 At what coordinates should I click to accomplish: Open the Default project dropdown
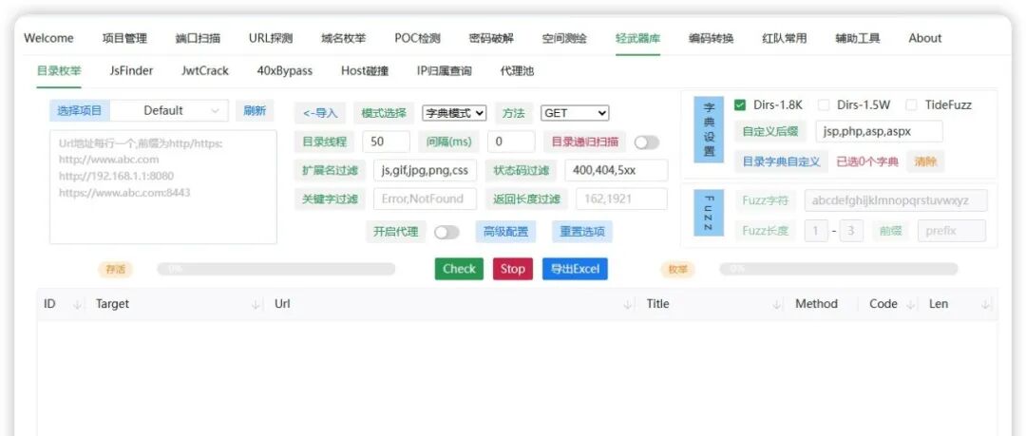coord(169,110)
